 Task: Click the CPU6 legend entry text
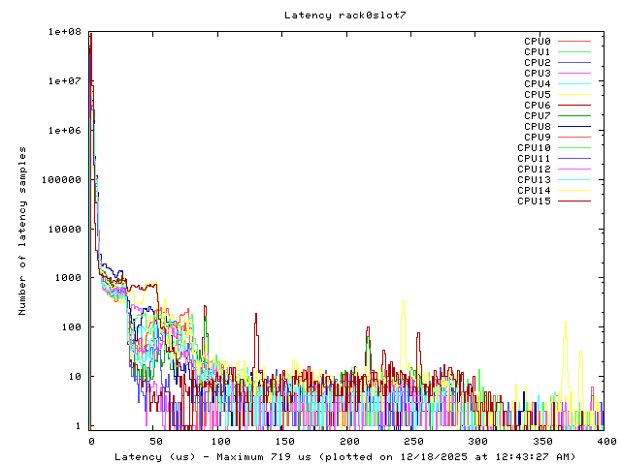tap(538, 106)
